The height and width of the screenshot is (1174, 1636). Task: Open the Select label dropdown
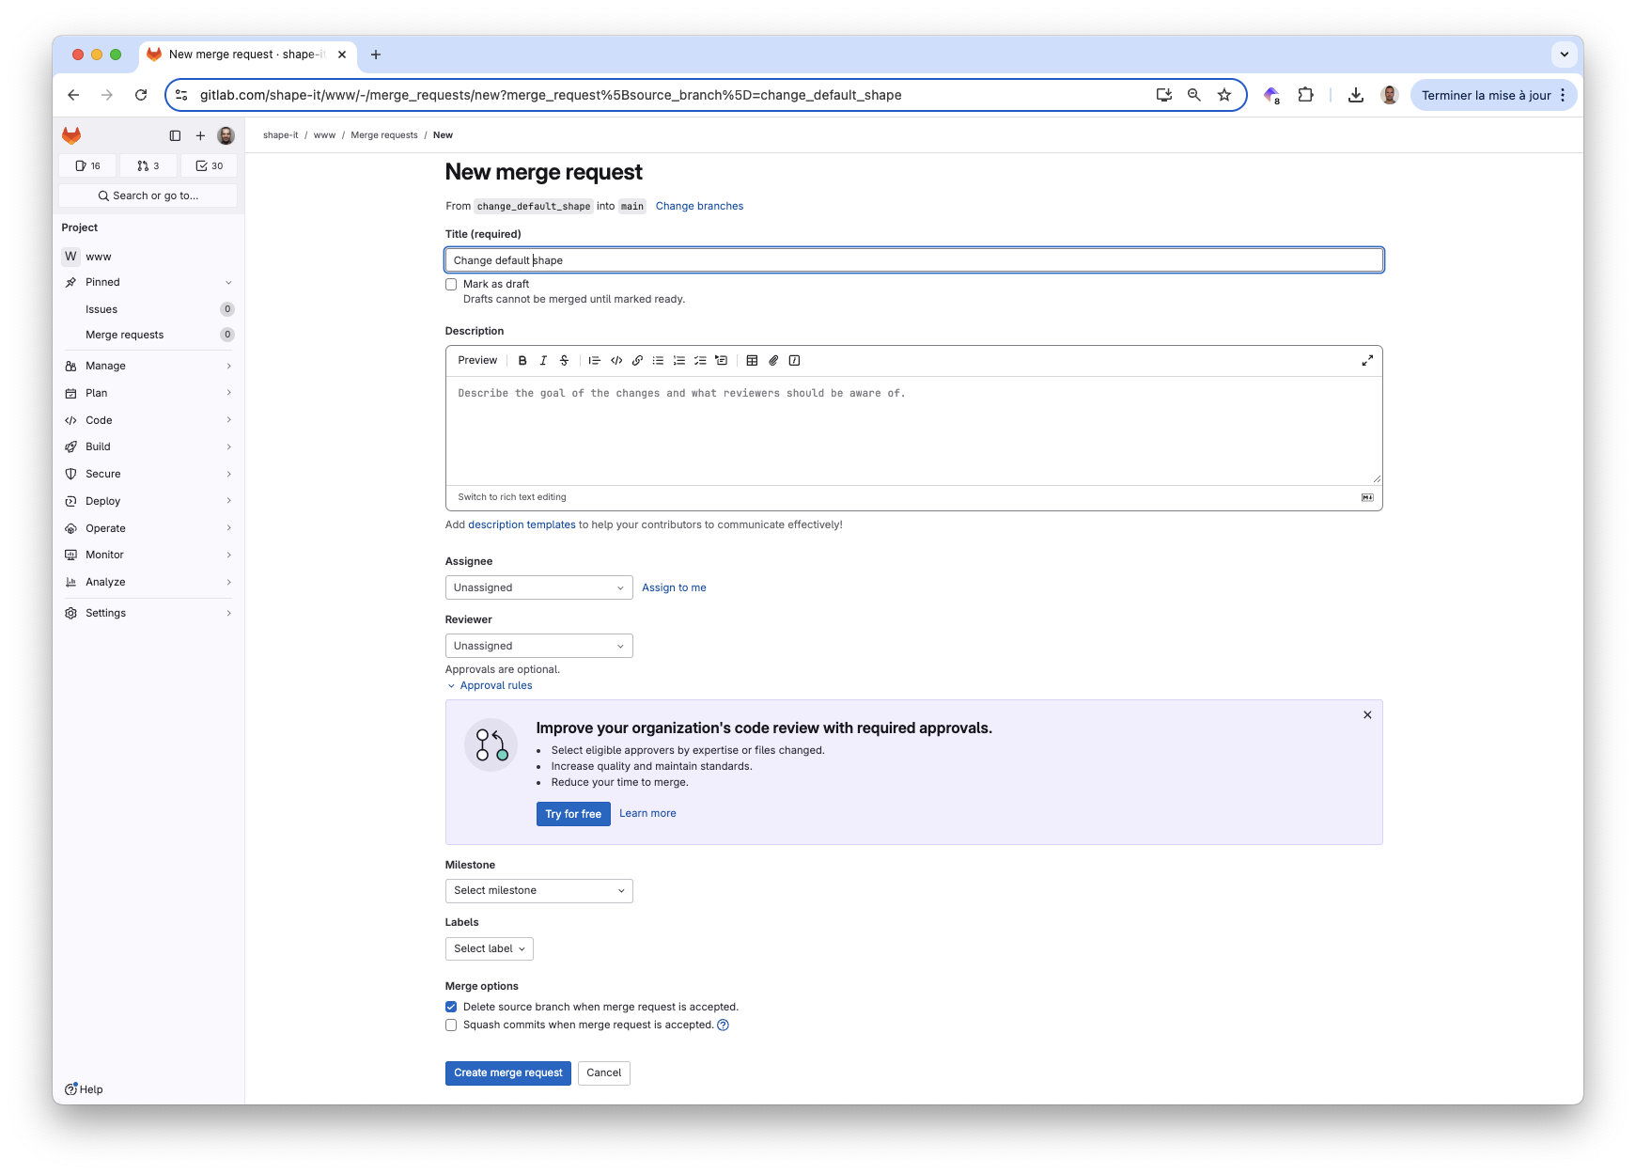(489, 949)
